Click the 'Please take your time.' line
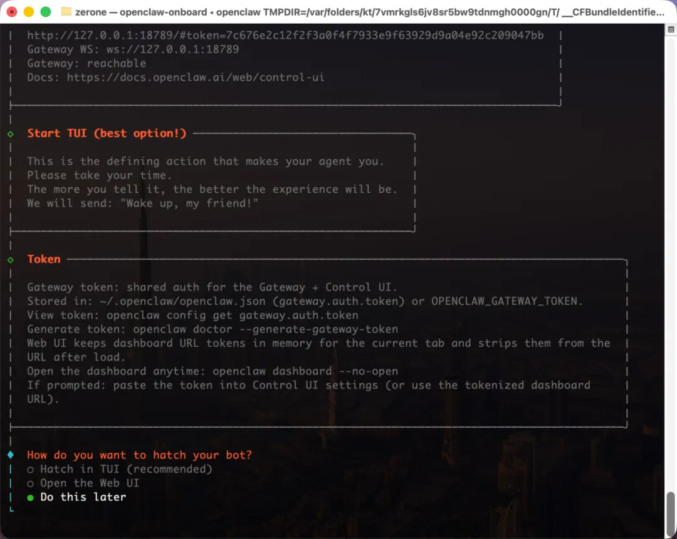This screenshot has height=539, width=677. 99,175
